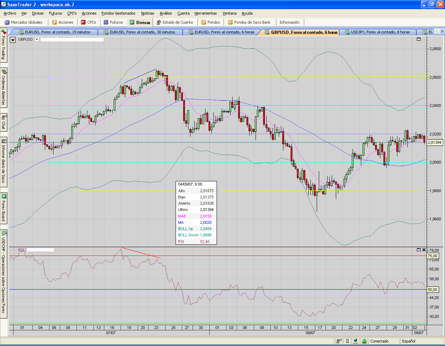The width and height of the screenshot is (445, 346).
Task: Click the green lock icon in status bar
Action: coord(364,341)
